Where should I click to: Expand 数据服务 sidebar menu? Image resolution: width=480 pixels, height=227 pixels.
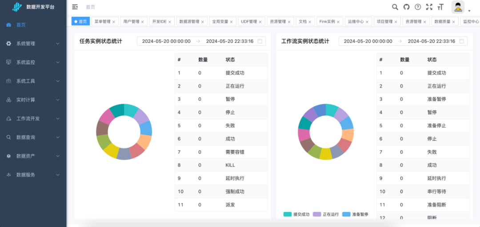(x=33, y=174)
